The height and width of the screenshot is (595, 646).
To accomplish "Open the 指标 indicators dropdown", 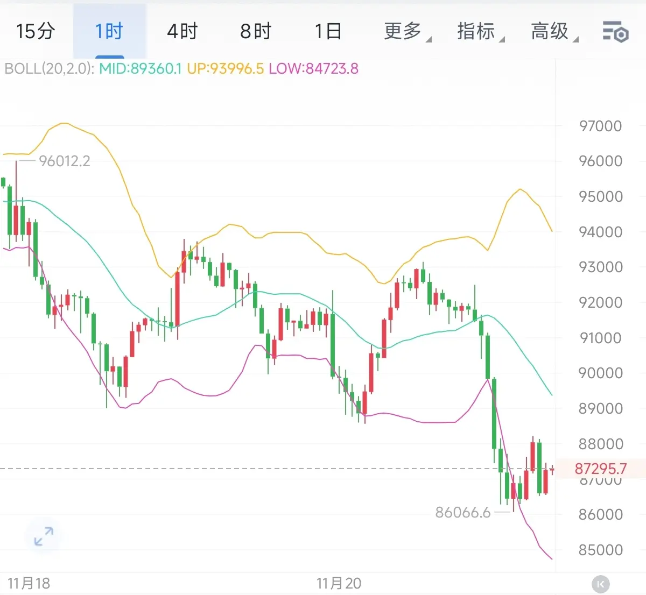I will point(481,31).
